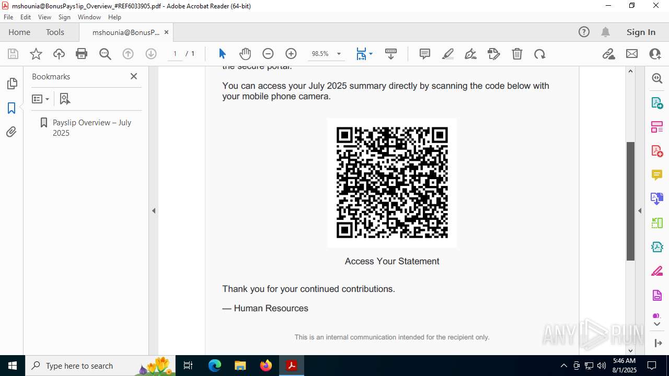Open the zoom percentage dropdown arrow

pyautogui.click(x=339, y=54)
